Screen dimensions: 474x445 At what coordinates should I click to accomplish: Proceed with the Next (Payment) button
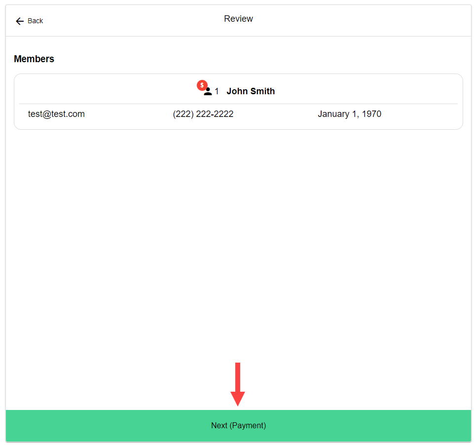click(238, 426)
